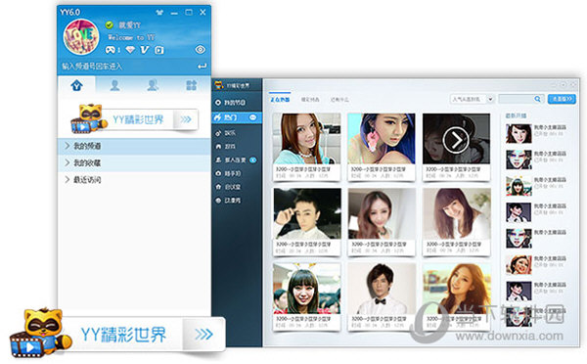The height and width of the screenshot is (364, 587).
Task: Click the magnifier search icon
Action: click(x=537, y=99)
